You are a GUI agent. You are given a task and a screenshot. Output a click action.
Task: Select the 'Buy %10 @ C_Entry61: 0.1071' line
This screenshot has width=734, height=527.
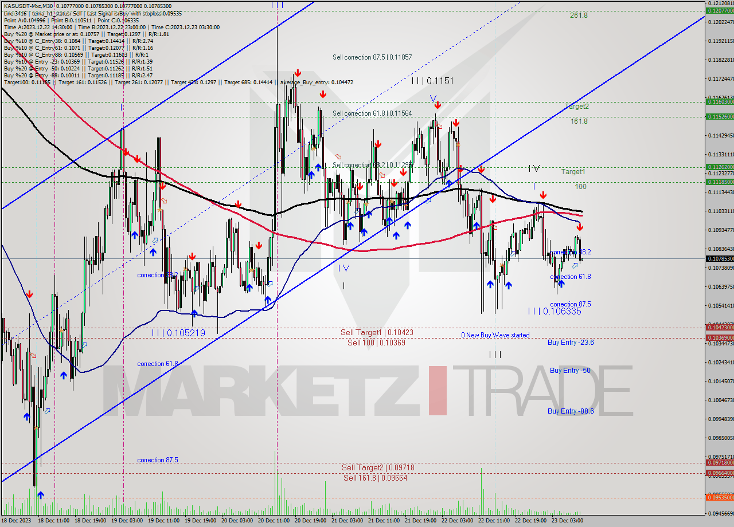pyautogui.click(x=42, y=48)
